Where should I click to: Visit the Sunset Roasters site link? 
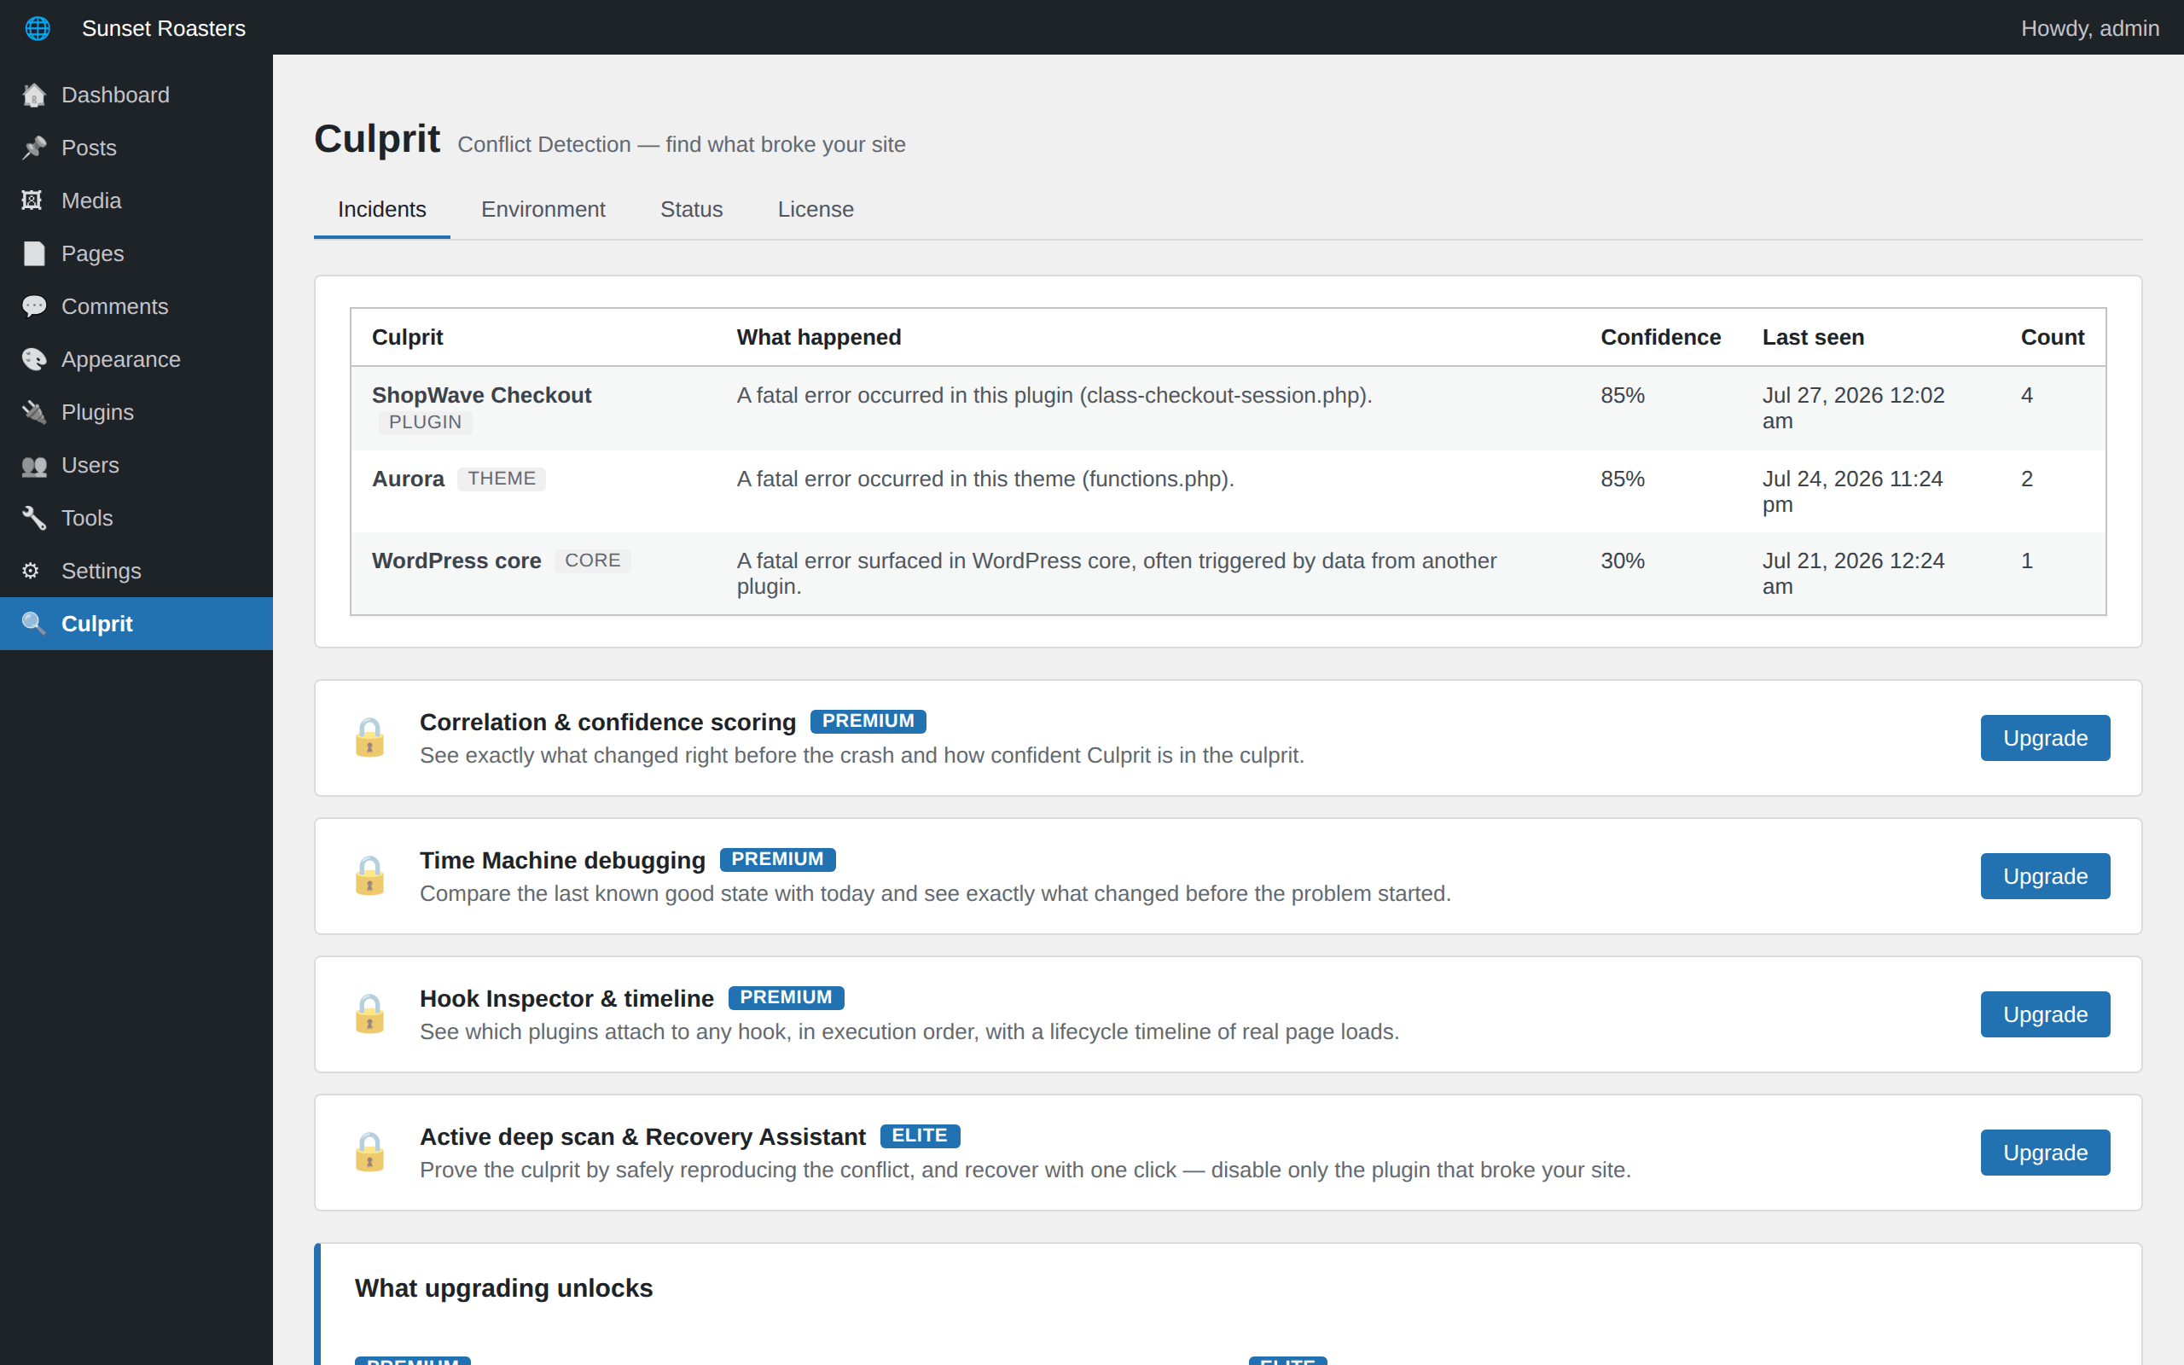tap(163, 28)
